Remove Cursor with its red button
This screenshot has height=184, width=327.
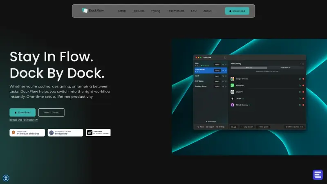click(303, 99)
